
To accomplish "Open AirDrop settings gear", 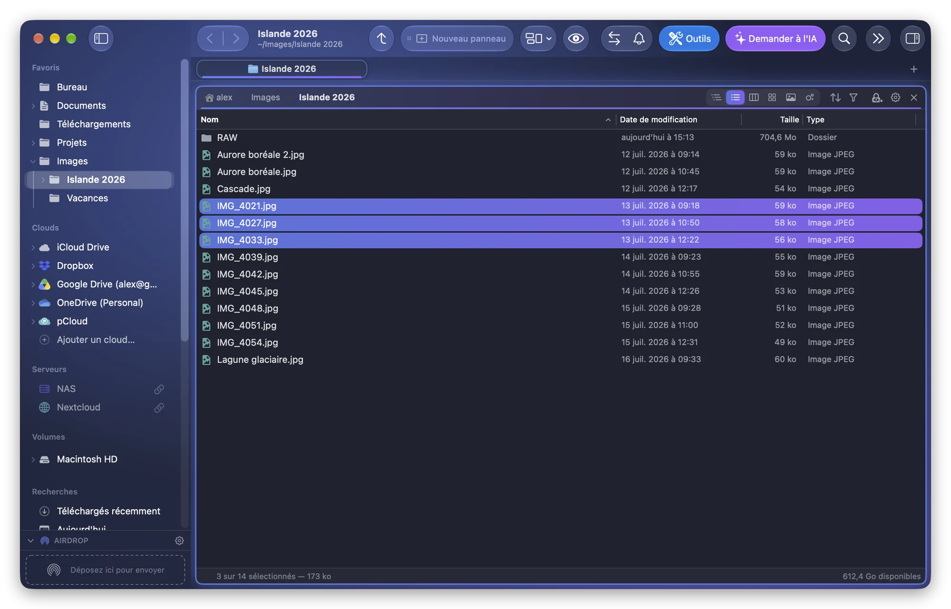I will pos(179,541).
